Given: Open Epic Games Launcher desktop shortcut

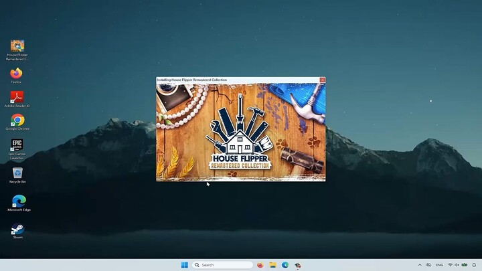Looking at the screenshot, I should tap(17, 149).
